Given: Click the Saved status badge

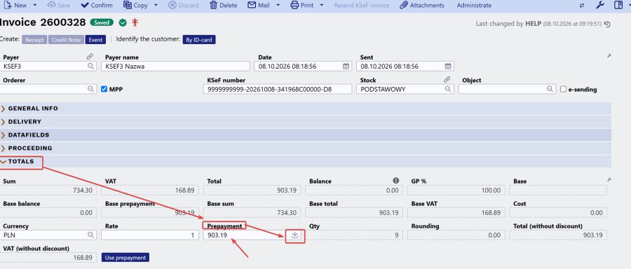Looking at the screenshot, I should click(x=102, y=23).
